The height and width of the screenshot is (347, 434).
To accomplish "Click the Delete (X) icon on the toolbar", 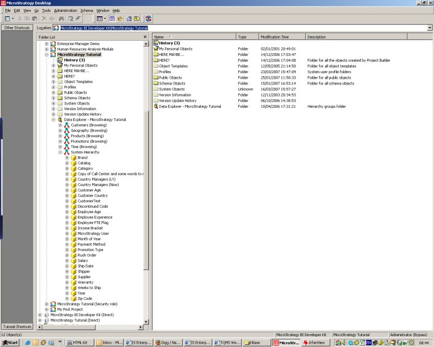I will click(x=44, y=18).
